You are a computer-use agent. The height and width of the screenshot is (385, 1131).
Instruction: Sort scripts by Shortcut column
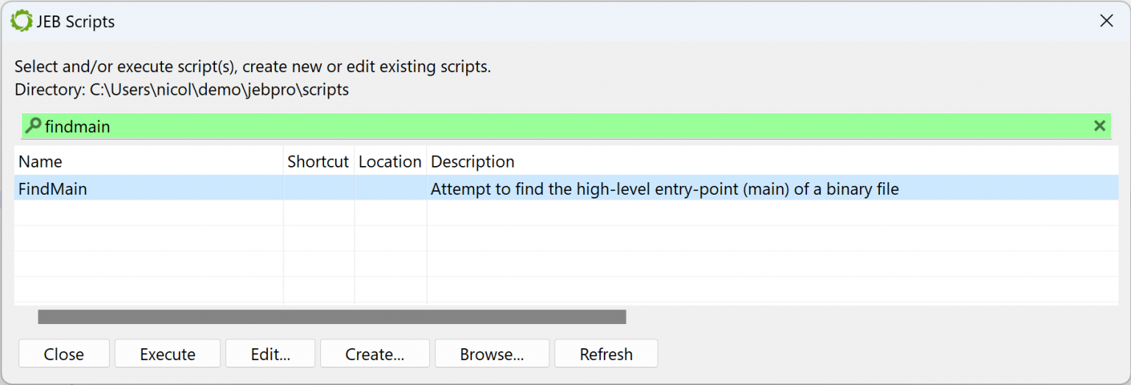[318, 162]
